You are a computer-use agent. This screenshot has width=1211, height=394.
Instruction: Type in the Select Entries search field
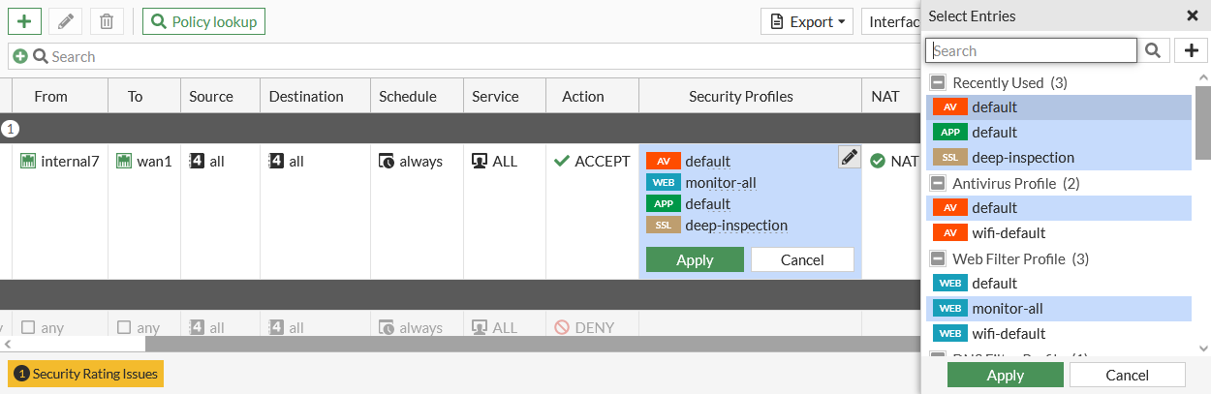click(1031, 50)
